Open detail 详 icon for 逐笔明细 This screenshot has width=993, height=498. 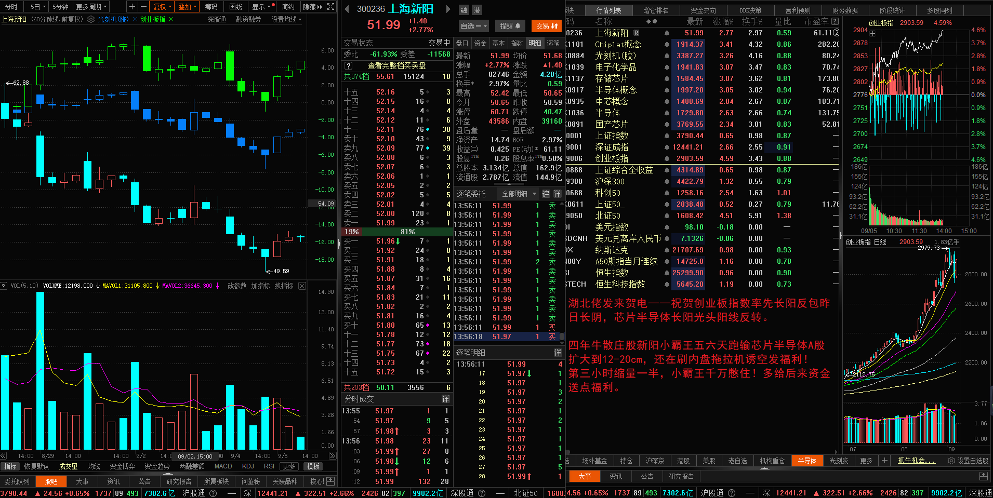[x=558, y=353]
